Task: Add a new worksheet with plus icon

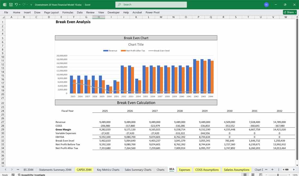Action: (x=273, y=169)
